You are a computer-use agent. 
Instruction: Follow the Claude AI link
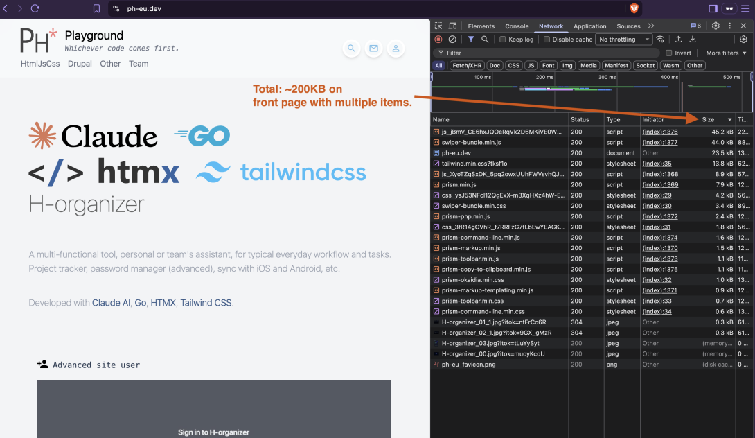tap(112, 303)
